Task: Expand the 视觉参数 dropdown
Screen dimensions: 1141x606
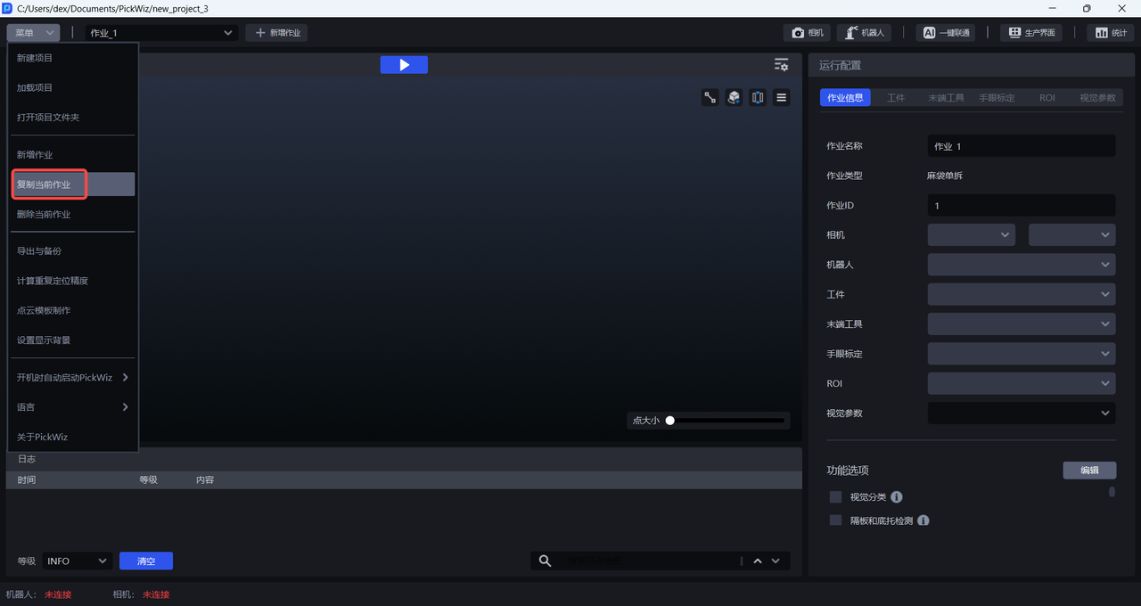Action: pyautogui.click(x=1021, y=414)
